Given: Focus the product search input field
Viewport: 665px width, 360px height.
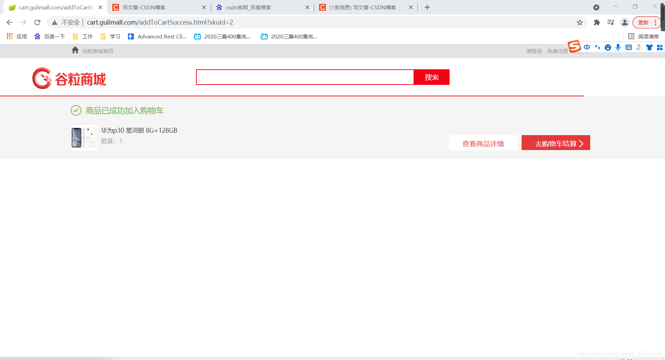Looking at the screenshot, I should tap(305, 77).
